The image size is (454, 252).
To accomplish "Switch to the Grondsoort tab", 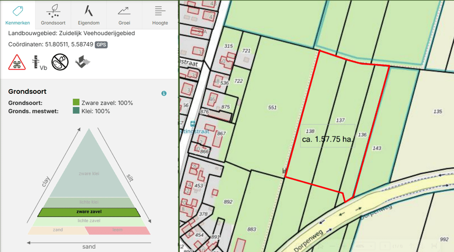I will point(53,15).
